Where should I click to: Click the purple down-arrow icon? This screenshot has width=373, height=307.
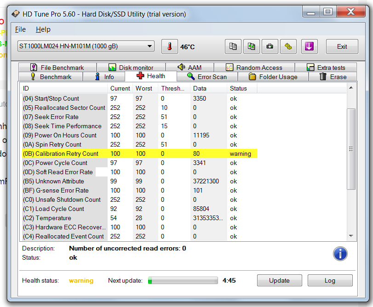click(x=309, y=46)
